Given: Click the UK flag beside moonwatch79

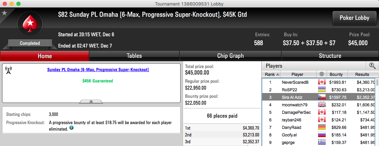Looking at the screenshot, I should [x=322, y=105].
